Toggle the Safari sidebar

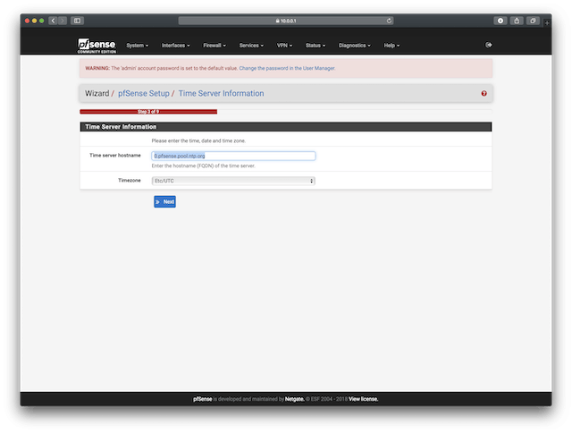(x=78, y=21)
